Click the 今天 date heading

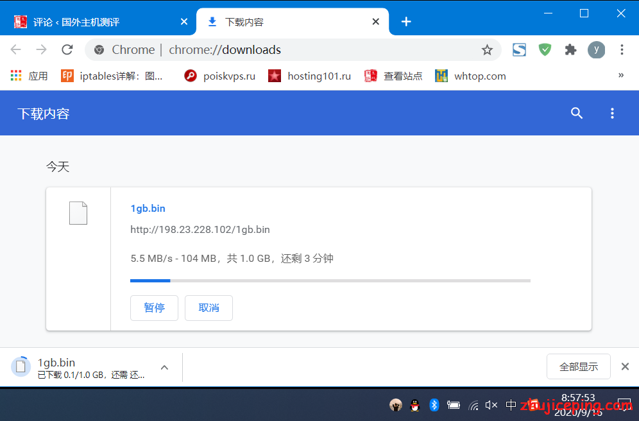58,166
